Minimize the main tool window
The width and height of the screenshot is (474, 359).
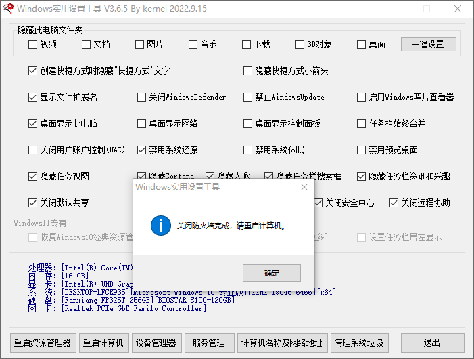pos(396,9)
